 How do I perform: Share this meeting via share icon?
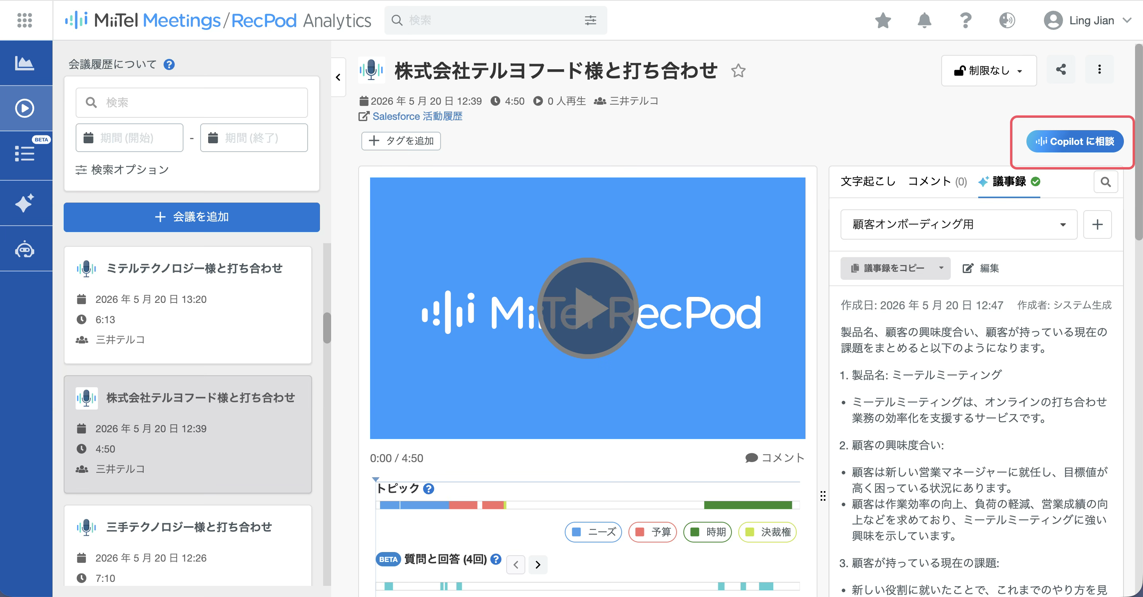coord(1061,70)
